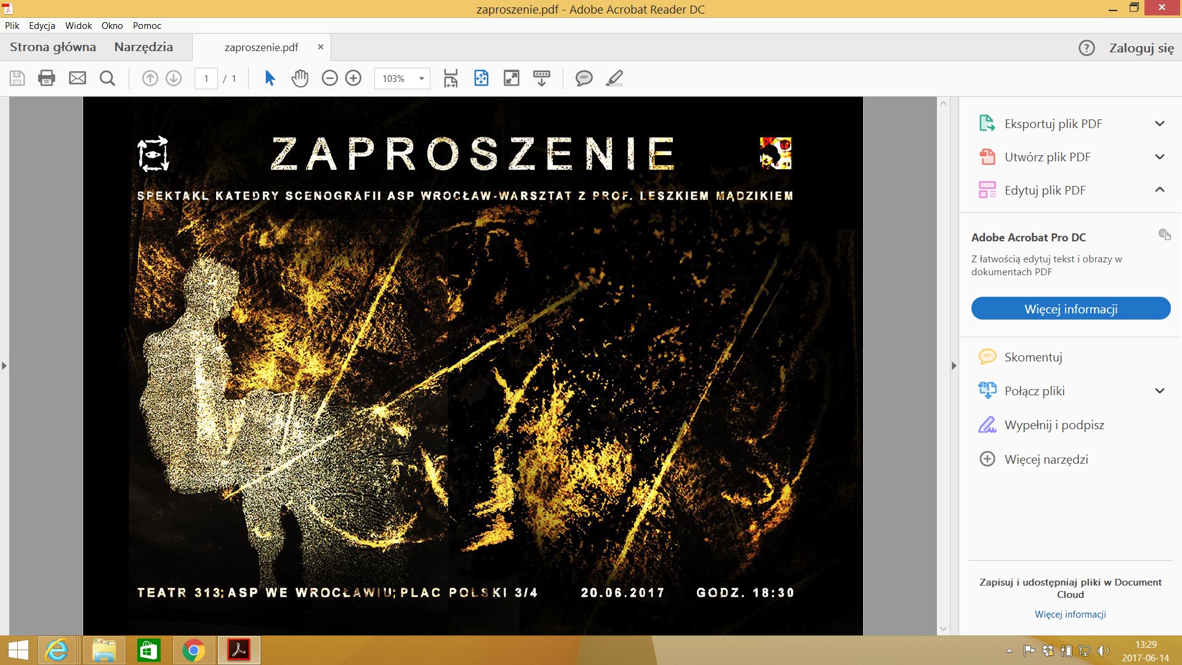Expand the Utwórz plik PDF chevron

tap(1160, 157)
